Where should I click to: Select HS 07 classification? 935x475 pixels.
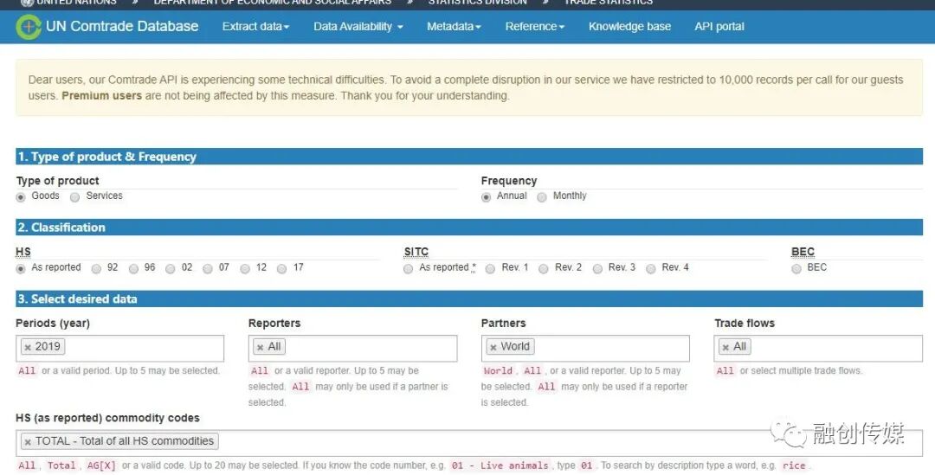click(x=208, y=269)
